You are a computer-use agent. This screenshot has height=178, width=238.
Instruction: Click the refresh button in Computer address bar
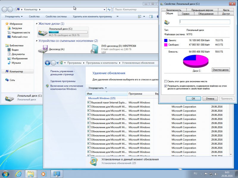(x=109, y=9)
